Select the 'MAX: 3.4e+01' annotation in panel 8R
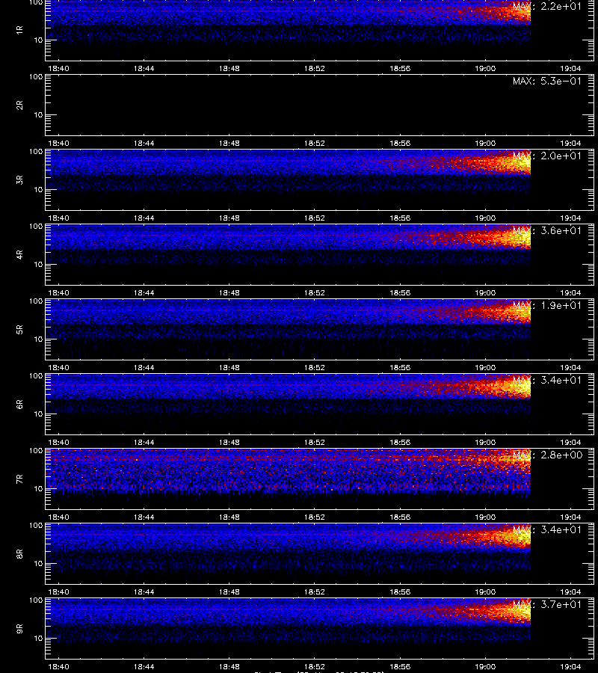 pyautogui.click(x=547, y=529)
